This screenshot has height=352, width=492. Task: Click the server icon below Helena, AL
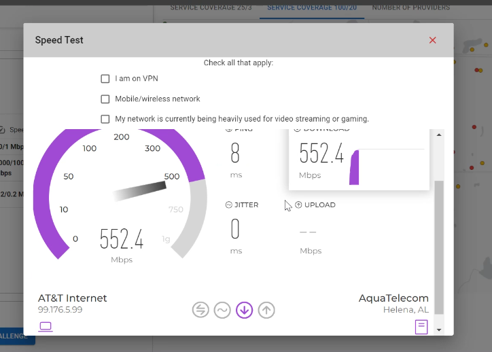(x=421, y=327)
